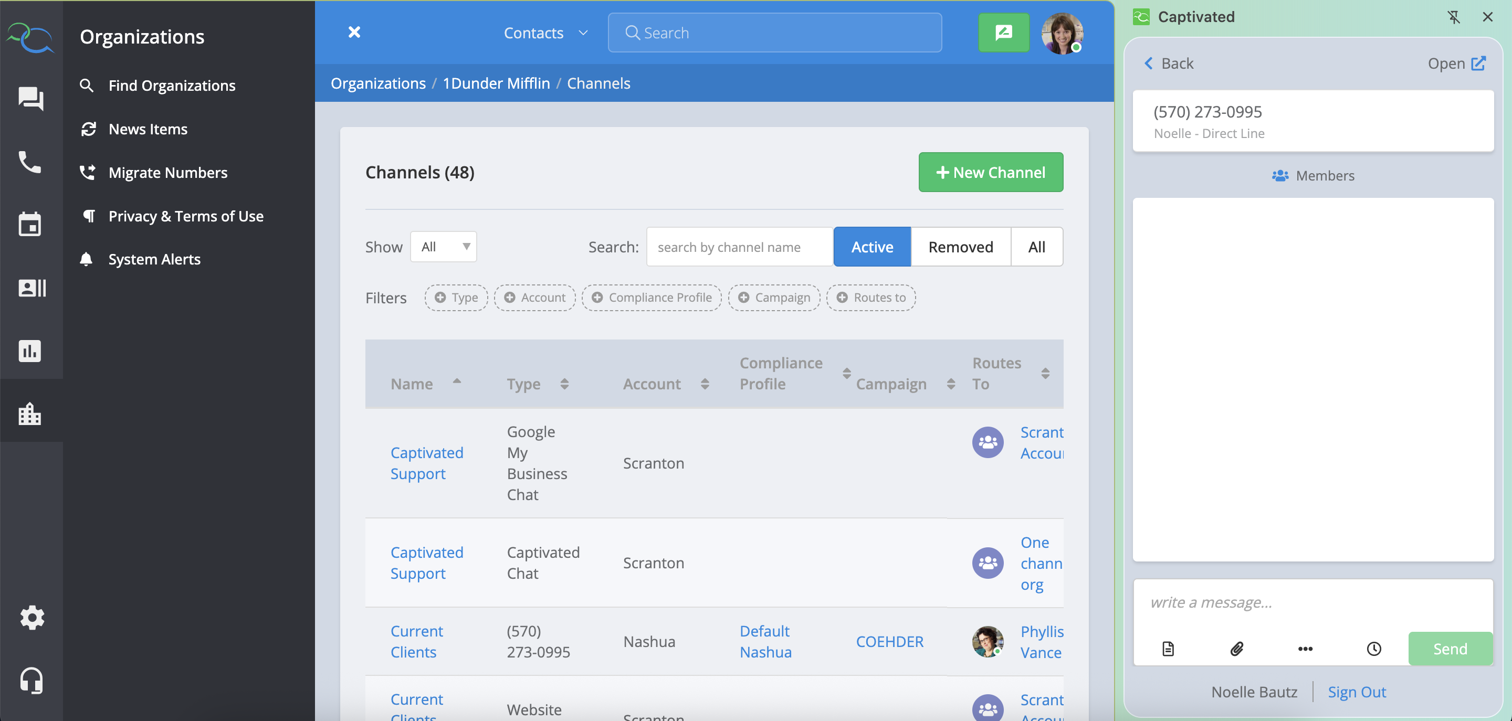
Task: Open the Contacts dropdown in top bar
Action: (545, 33)
